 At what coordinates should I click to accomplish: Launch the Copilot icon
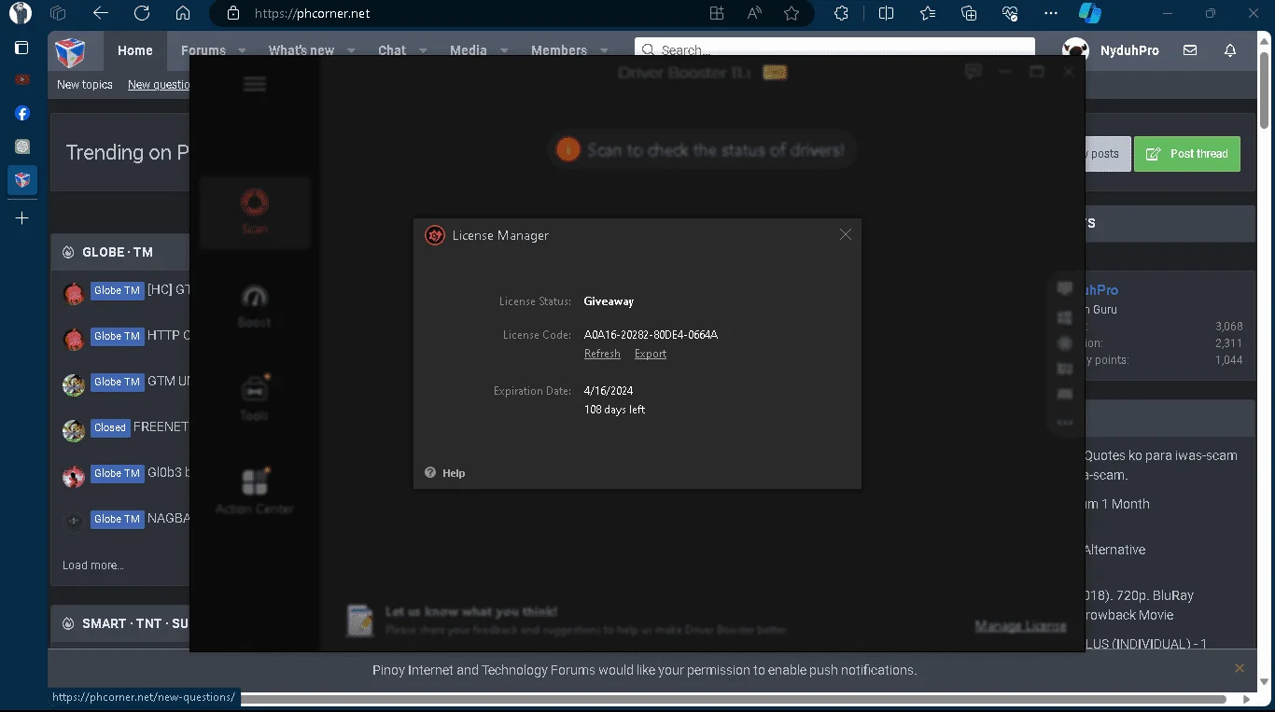[1089, 13]
